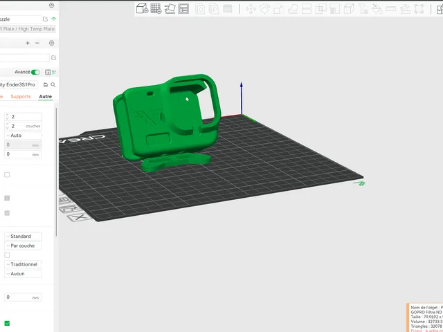The width and height of the screenshot is (443, 332).
Task: Click the Auto orient icon
Action: coord(170,8)
